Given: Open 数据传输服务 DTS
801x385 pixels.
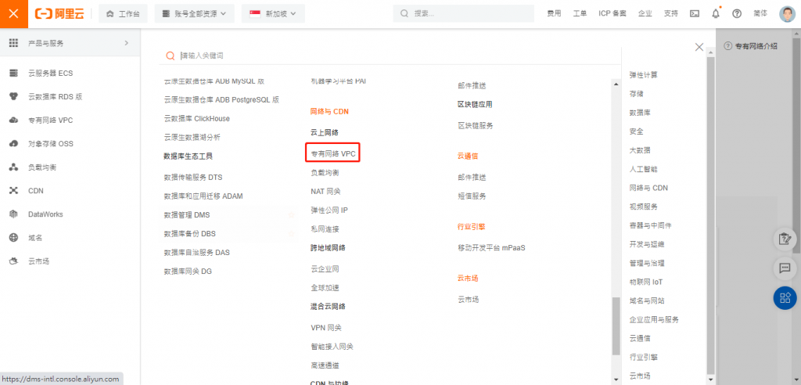Looking at the screenshot, I should click(193, 178).
